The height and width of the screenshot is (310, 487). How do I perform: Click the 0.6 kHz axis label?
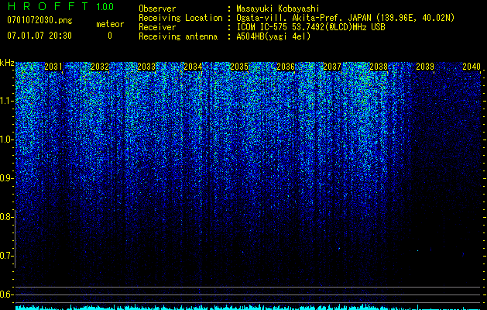point(6,294)
